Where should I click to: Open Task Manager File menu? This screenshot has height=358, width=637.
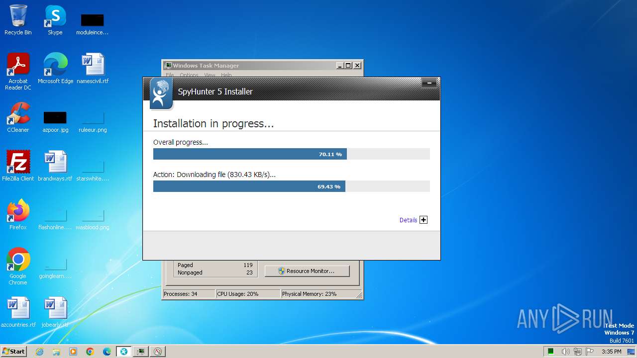click(x=170, y=75)
